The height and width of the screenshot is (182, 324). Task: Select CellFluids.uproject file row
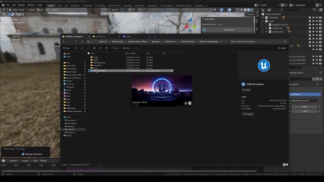[131, 71]
